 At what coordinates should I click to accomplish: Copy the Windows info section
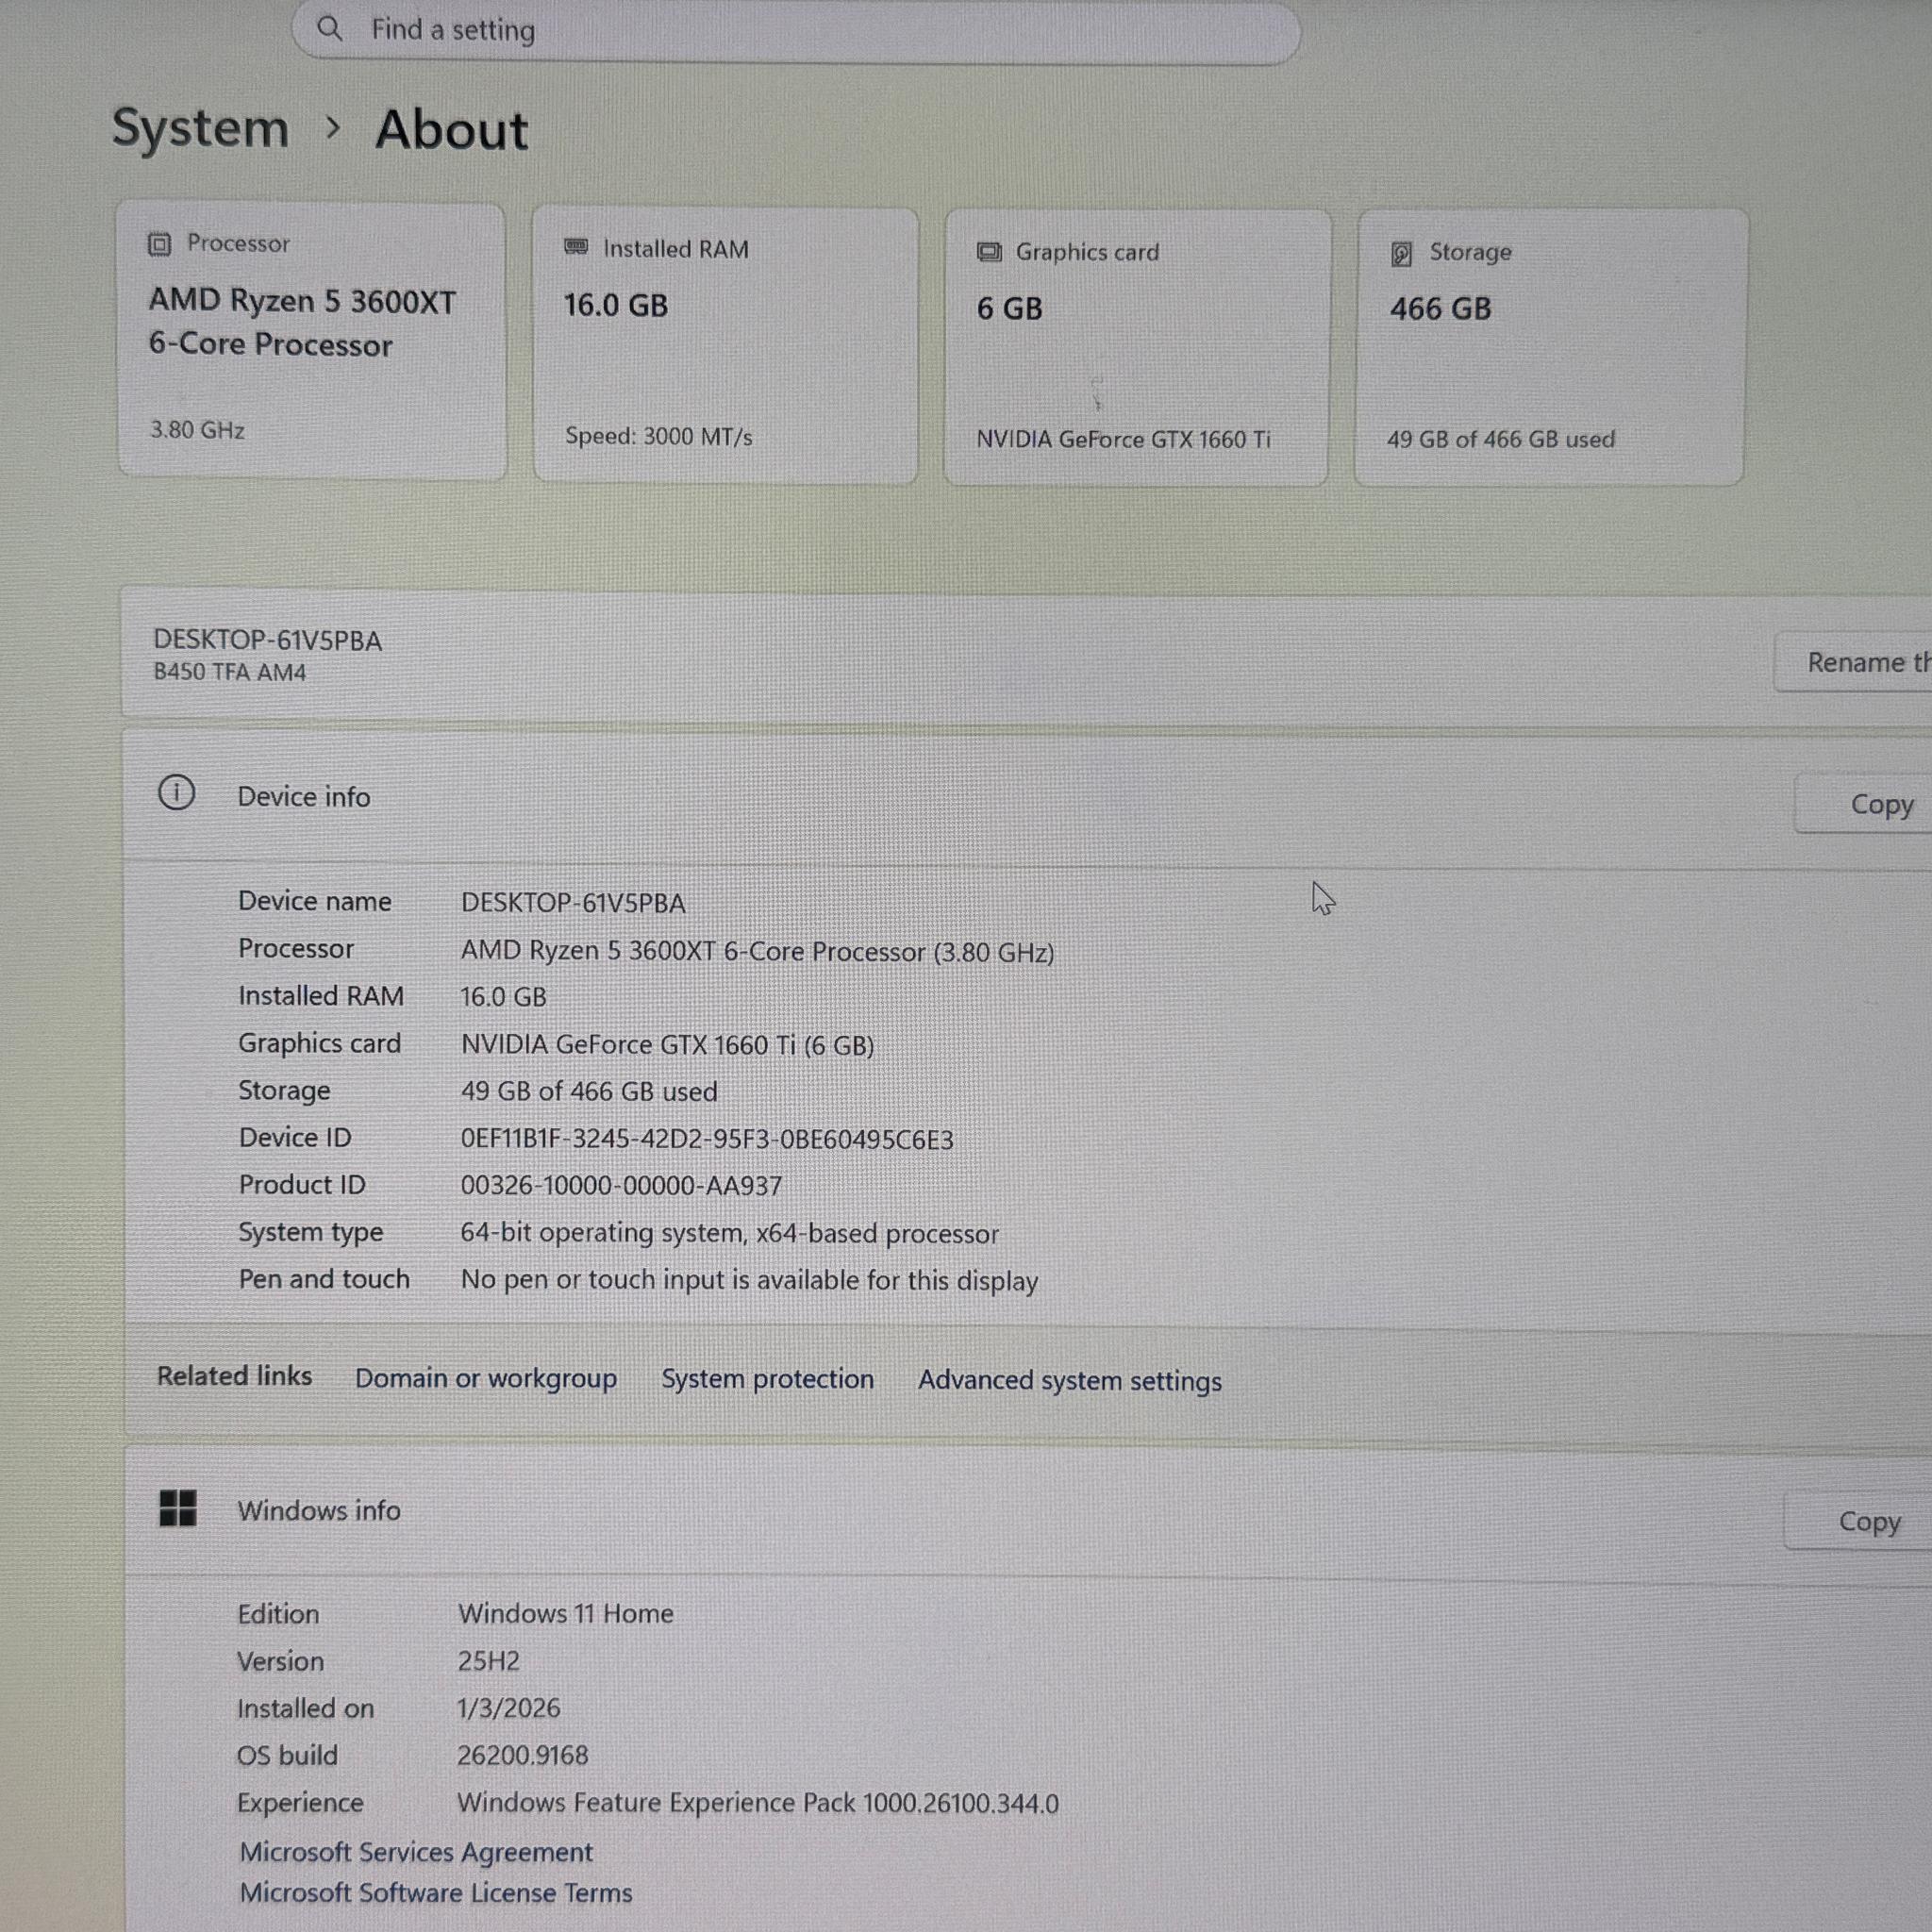click(1859, 1521)
